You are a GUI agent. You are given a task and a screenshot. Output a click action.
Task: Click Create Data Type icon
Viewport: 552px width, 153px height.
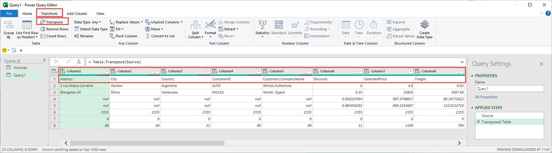(x=424, y=25)
